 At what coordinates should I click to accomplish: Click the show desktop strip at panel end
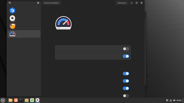click(183, 100)
